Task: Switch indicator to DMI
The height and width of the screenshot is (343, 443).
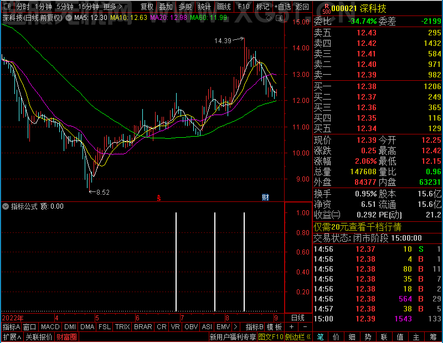Action: pos(70,327)
